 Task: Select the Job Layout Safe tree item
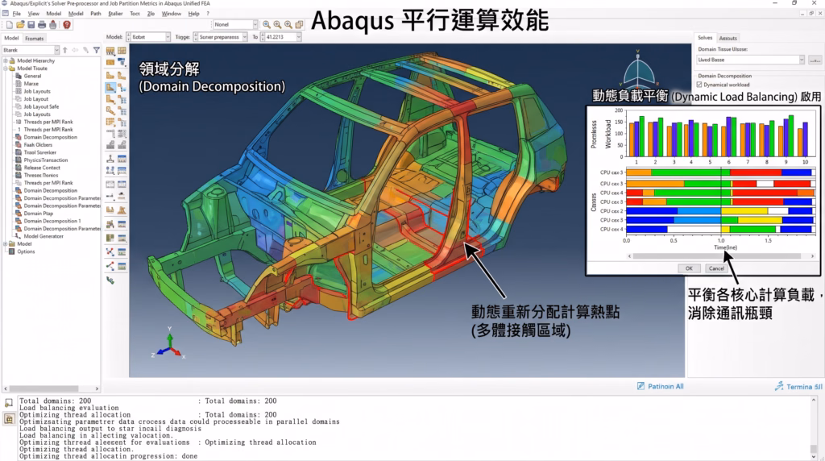click(41, 107)
